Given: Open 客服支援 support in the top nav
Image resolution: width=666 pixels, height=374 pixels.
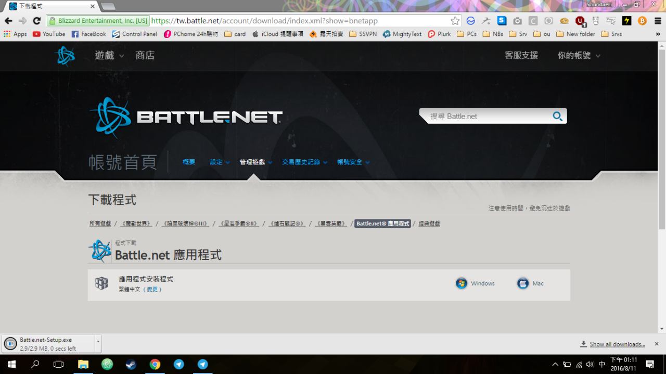Looking at the screenshot, I should pyautogui.click(x=521, y=55).
